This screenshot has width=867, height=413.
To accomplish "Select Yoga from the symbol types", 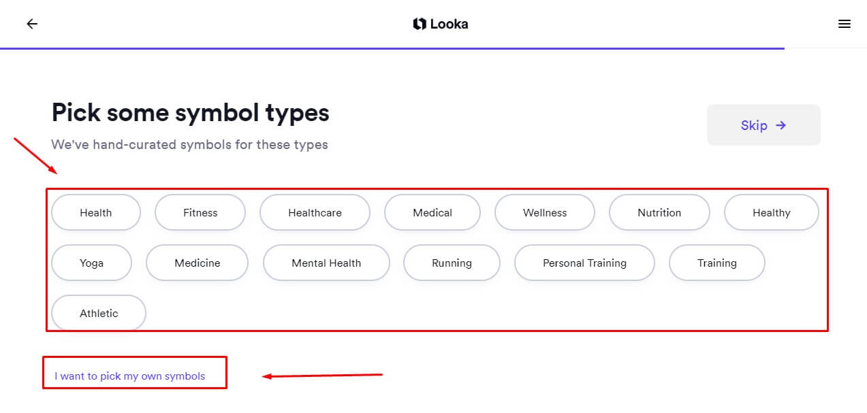I will click(x=91, y=263).
